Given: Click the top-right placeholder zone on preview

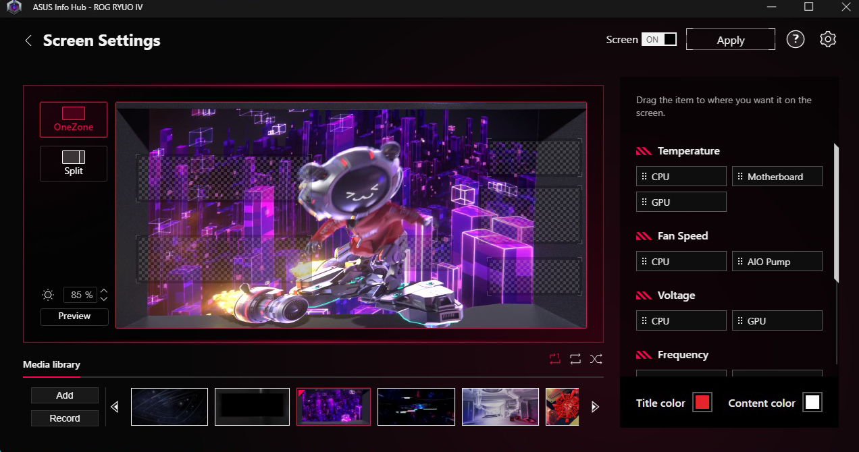Looking at the screenshot, I should coord(534,159).
